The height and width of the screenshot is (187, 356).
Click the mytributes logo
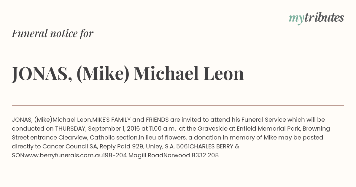316,18
